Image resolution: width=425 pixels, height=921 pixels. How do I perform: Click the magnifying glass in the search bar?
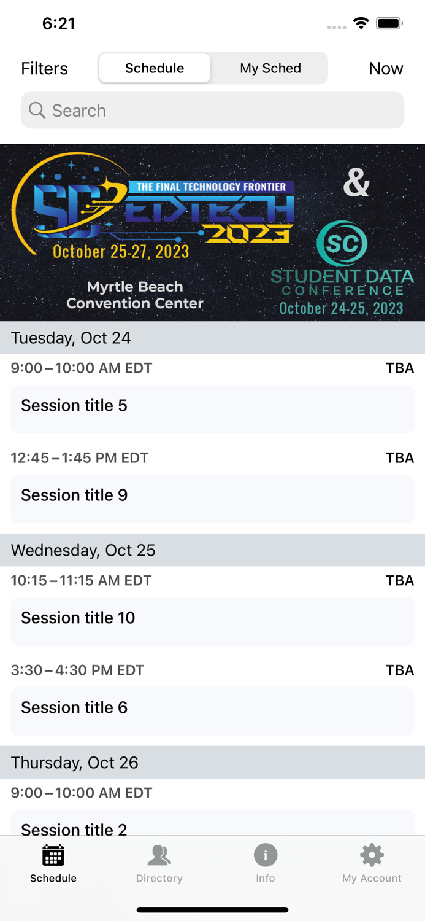click(37, 111)
